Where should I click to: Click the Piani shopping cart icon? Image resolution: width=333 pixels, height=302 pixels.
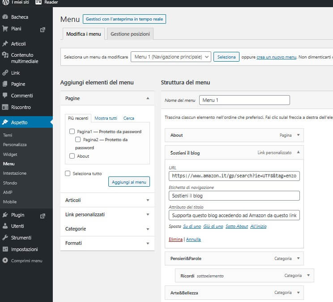tap(5, 29)
